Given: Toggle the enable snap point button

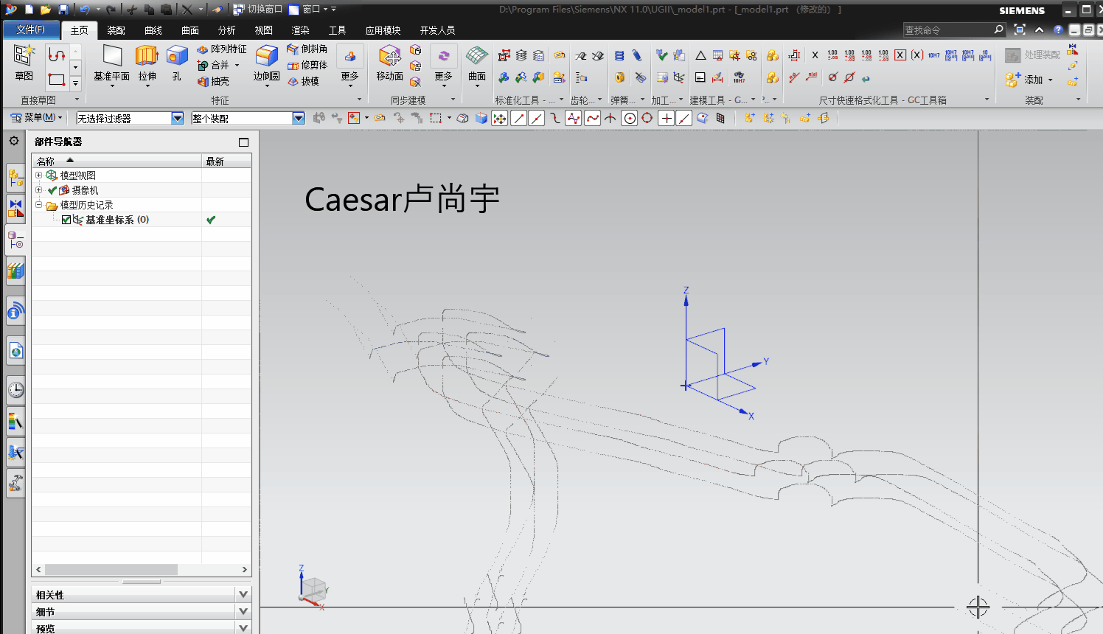Looking at the screenshot, I should (x=500, y=118).
